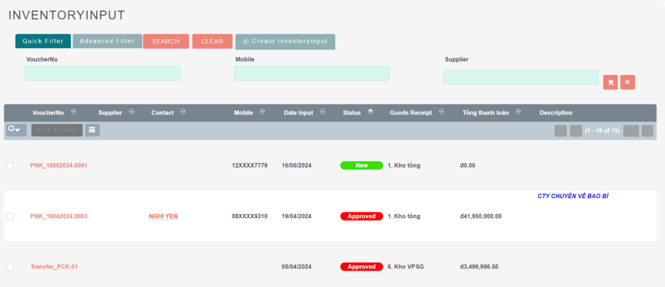
Task: Focus the Supplier filter input
Action: [521, 77]
